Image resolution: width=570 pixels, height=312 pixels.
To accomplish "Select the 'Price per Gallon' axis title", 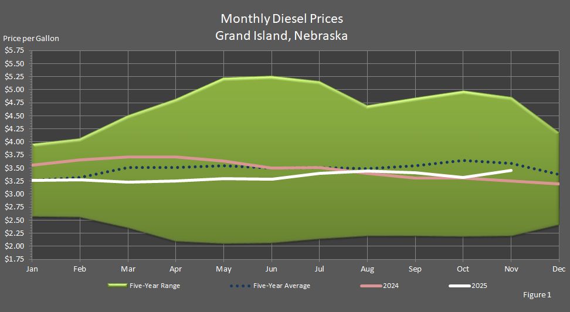I will pos(31,39).
